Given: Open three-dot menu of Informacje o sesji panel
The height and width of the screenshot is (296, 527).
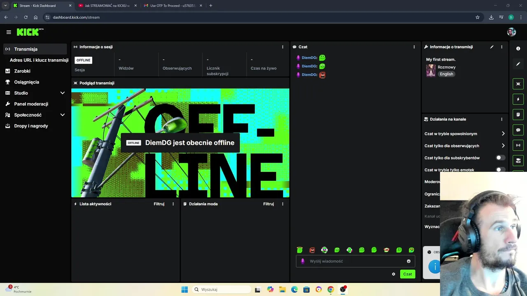Looking at the screenshot, I should (282, 47).
